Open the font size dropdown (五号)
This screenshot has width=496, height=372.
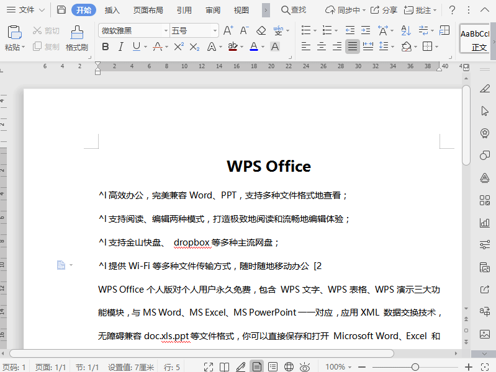(215, 30)
